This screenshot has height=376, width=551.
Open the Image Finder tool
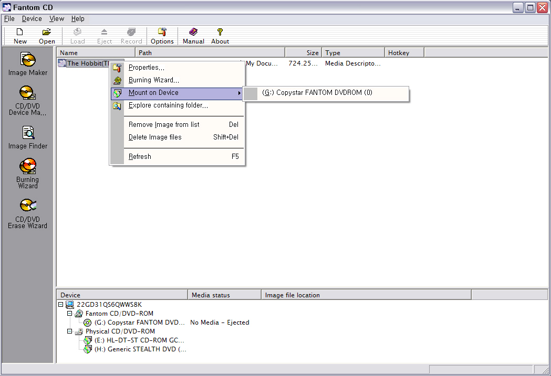(x=28, y=137)
